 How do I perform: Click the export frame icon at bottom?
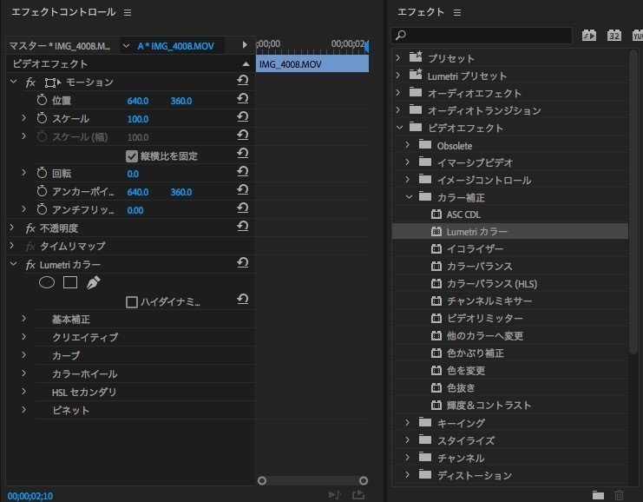tap(358, 494)
